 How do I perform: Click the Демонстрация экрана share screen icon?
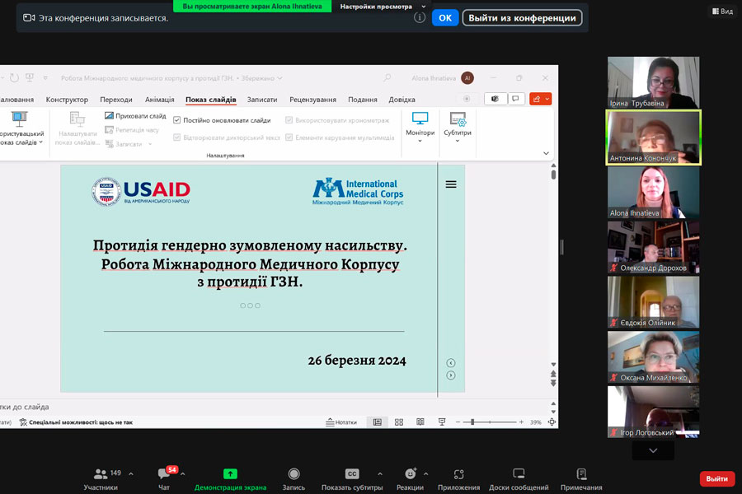pyautogui.click(x=230, y=473)
